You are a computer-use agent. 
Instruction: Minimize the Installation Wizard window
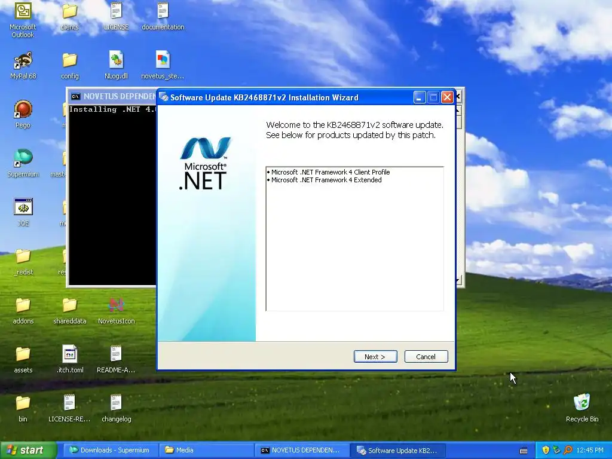420,97
